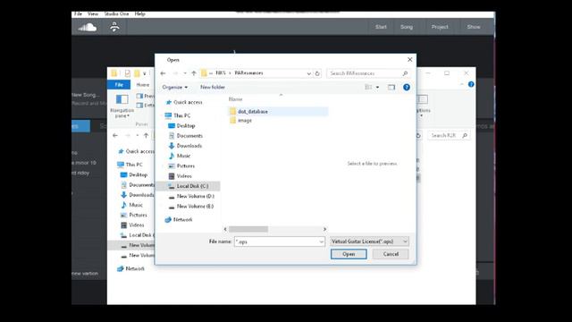The height and width of the screenshot is (322, 572).
Task: Click horizontal scrollbar thumb in file list
Action: pos(248,229)
